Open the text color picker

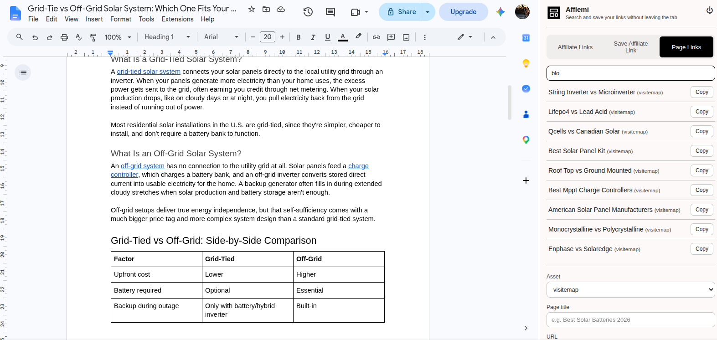[343, 37]
